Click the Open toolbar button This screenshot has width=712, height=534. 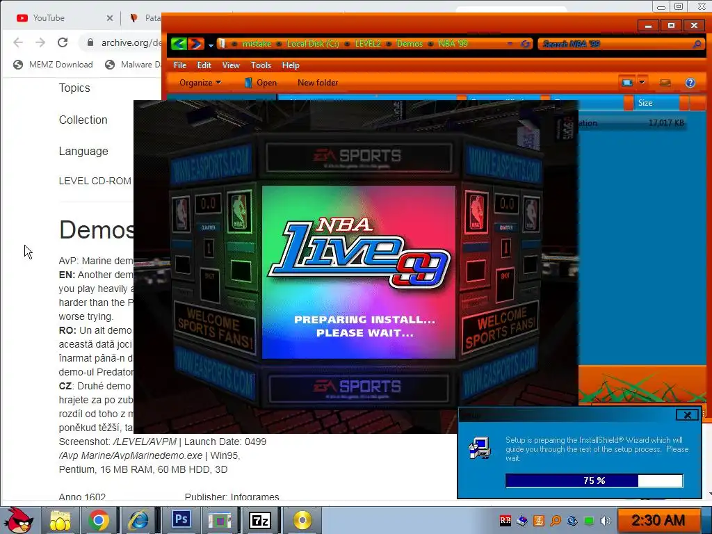point(261,83)
